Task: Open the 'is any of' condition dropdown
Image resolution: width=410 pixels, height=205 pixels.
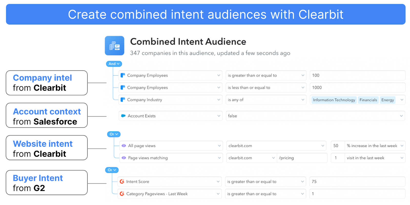Action: point(266,100)
